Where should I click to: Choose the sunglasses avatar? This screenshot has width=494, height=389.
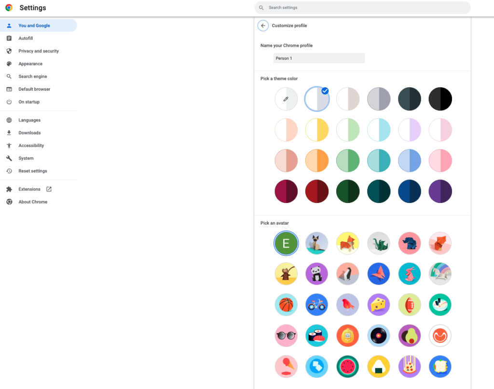tap(286, 335)
